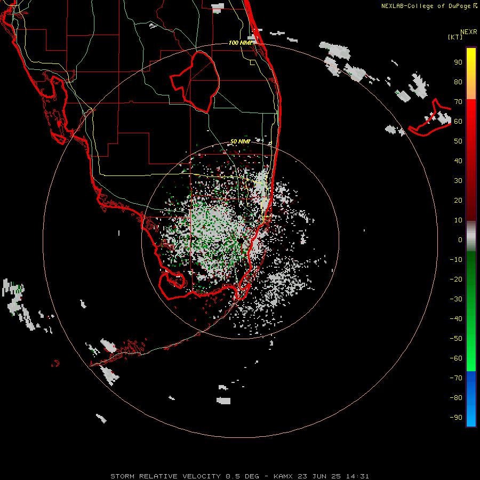Select the 50 NMI range ring label
This screenshot has height=480, width=480.
point(240,141)
